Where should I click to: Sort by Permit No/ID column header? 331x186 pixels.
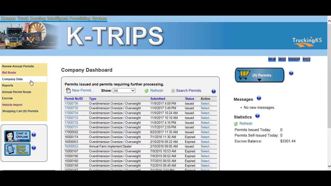coord(74,99)
